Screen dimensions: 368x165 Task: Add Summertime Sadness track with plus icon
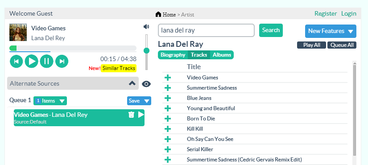point(168,88)
